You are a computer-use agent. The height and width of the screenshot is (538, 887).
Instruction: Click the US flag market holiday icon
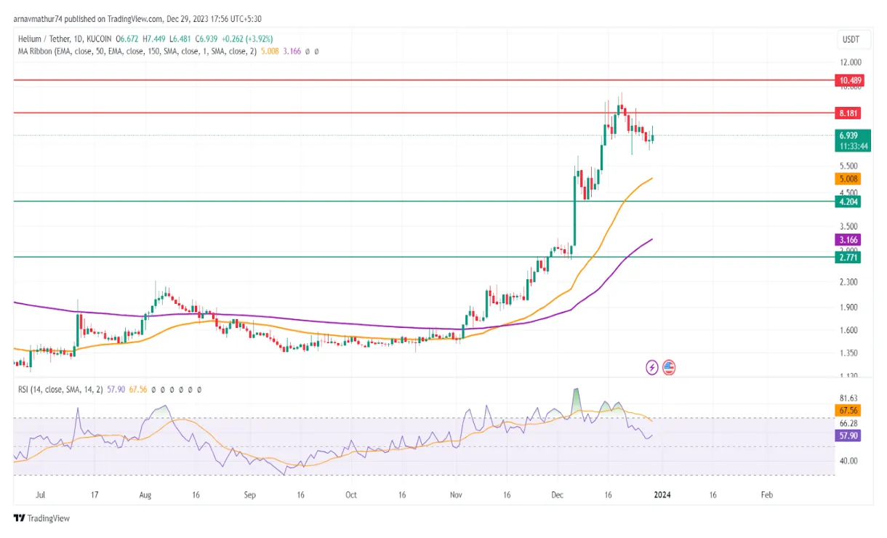click(x=669, y=367)
